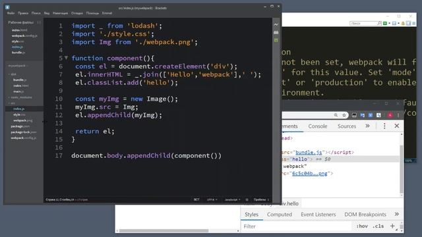Switch to Console tab in DevTools
Screen dimensions: 422x237
(x=318, y=126)
